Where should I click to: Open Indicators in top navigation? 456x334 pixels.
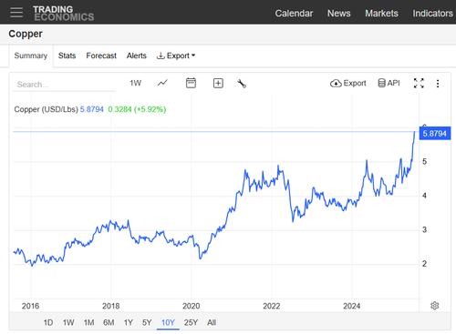tap(433, 14)
